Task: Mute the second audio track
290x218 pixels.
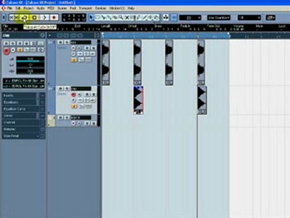Action: tap(60, 89)
